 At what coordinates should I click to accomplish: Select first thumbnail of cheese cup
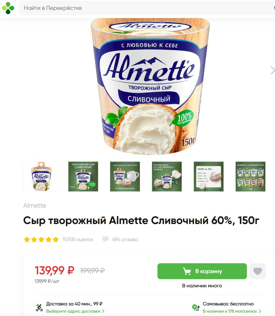[x=41, y=176]
